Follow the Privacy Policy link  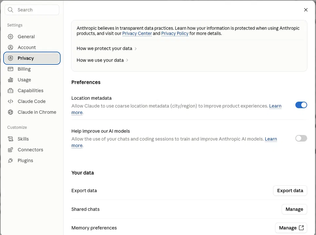coord(175,33)
